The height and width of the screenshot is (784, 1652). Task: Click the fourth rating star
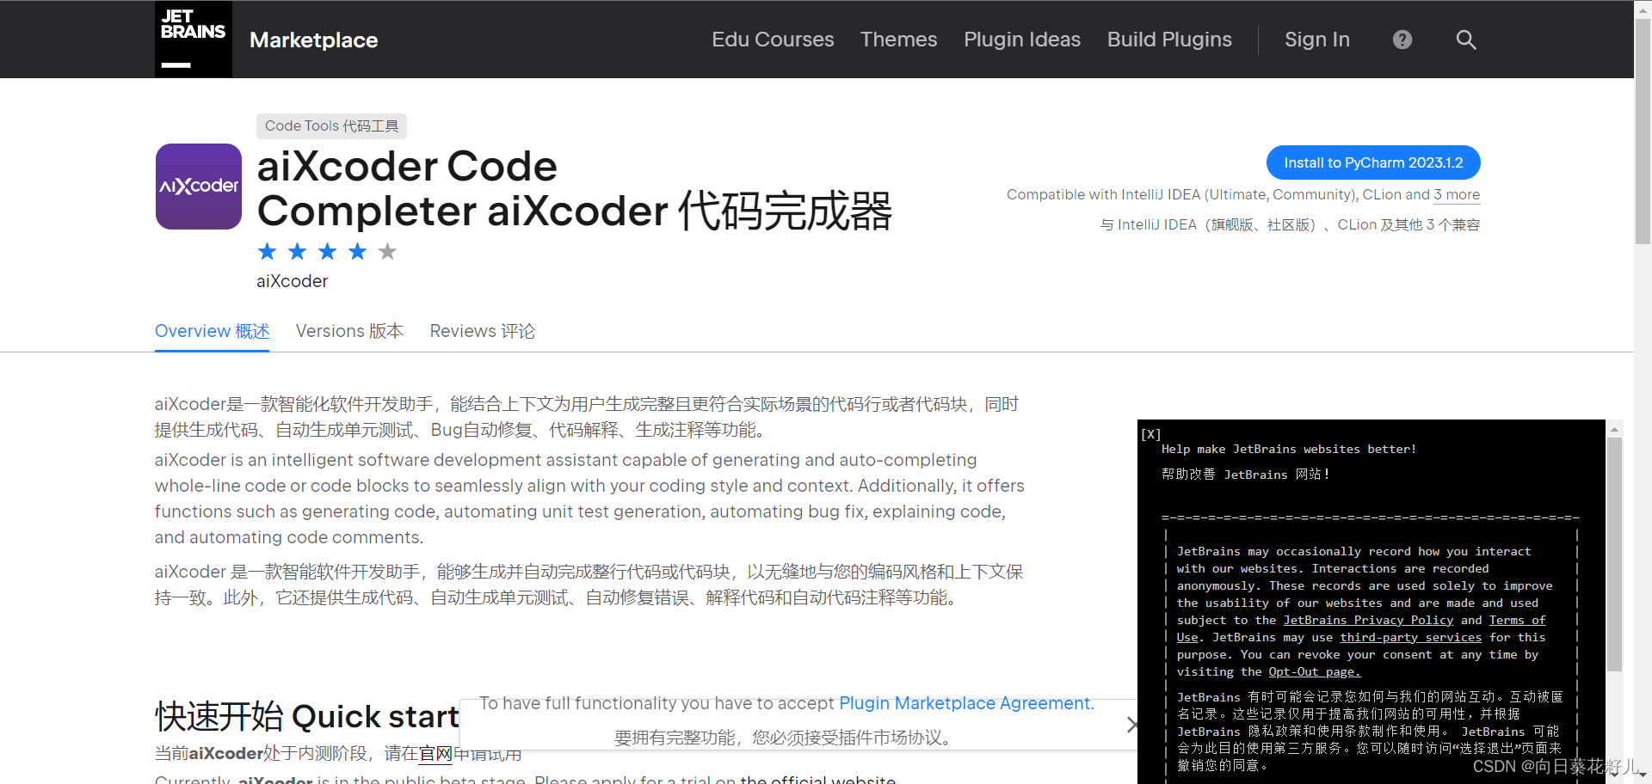coord(358,251)
